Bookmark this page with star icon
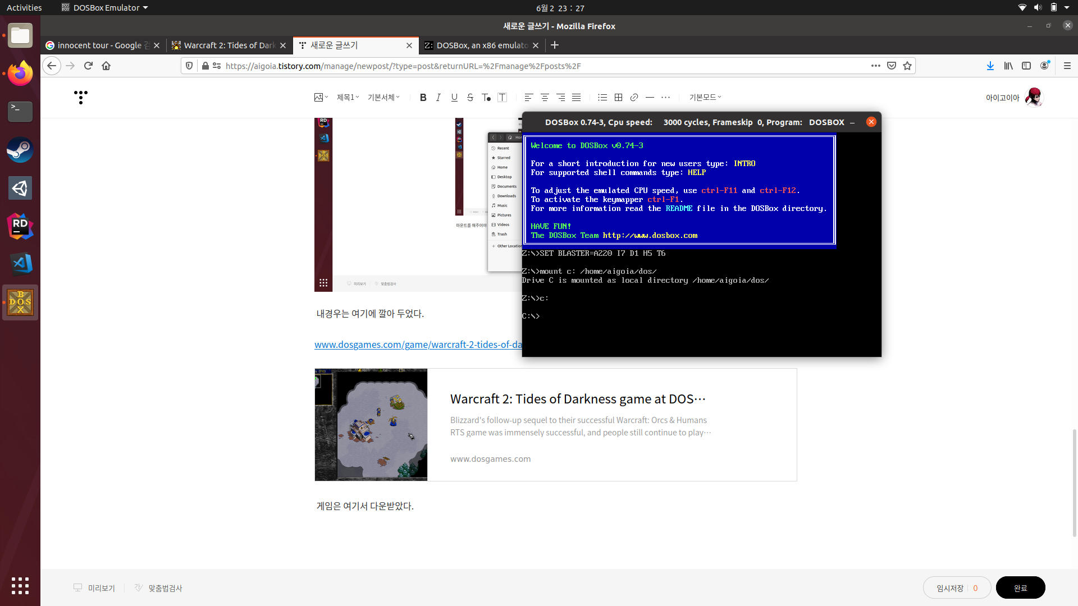This screenshot has height=606, width=1078. click(x=907, y=66)
